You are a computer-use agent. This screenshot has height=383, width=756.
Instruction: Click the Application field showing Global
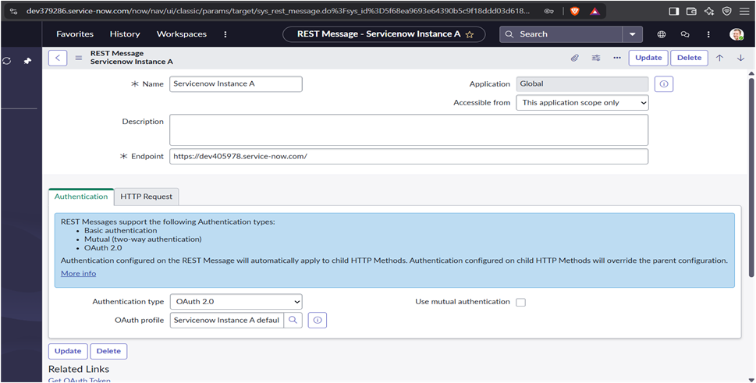(582, 83)
